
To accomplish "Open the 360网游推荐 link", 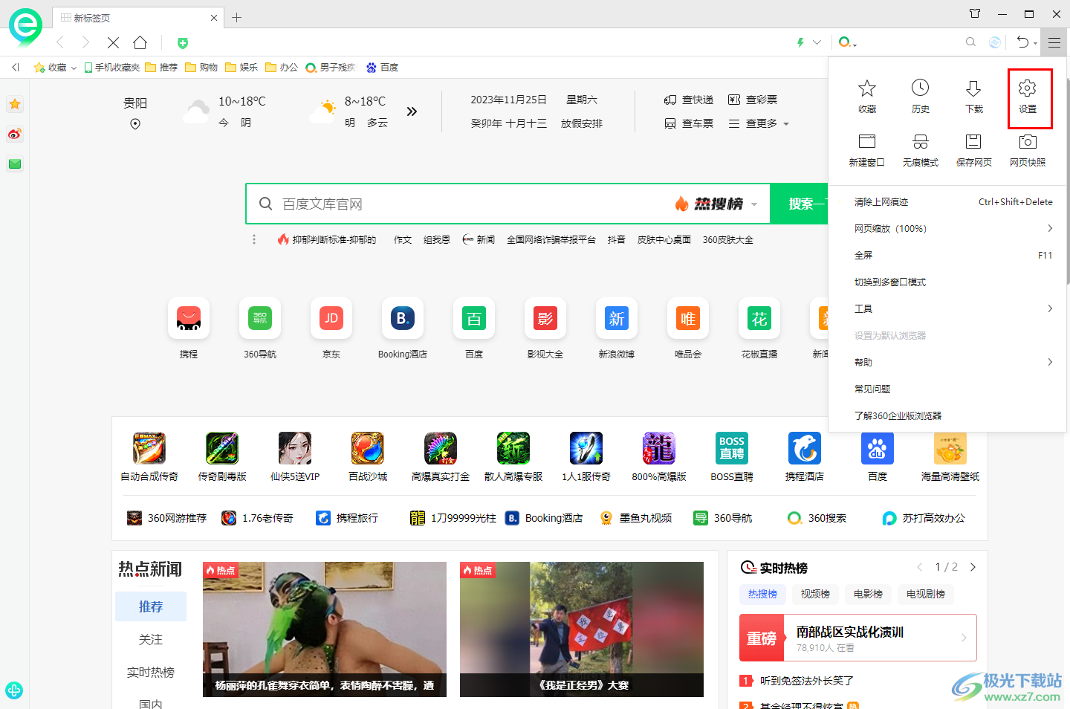I will click(x=166, y=518).
